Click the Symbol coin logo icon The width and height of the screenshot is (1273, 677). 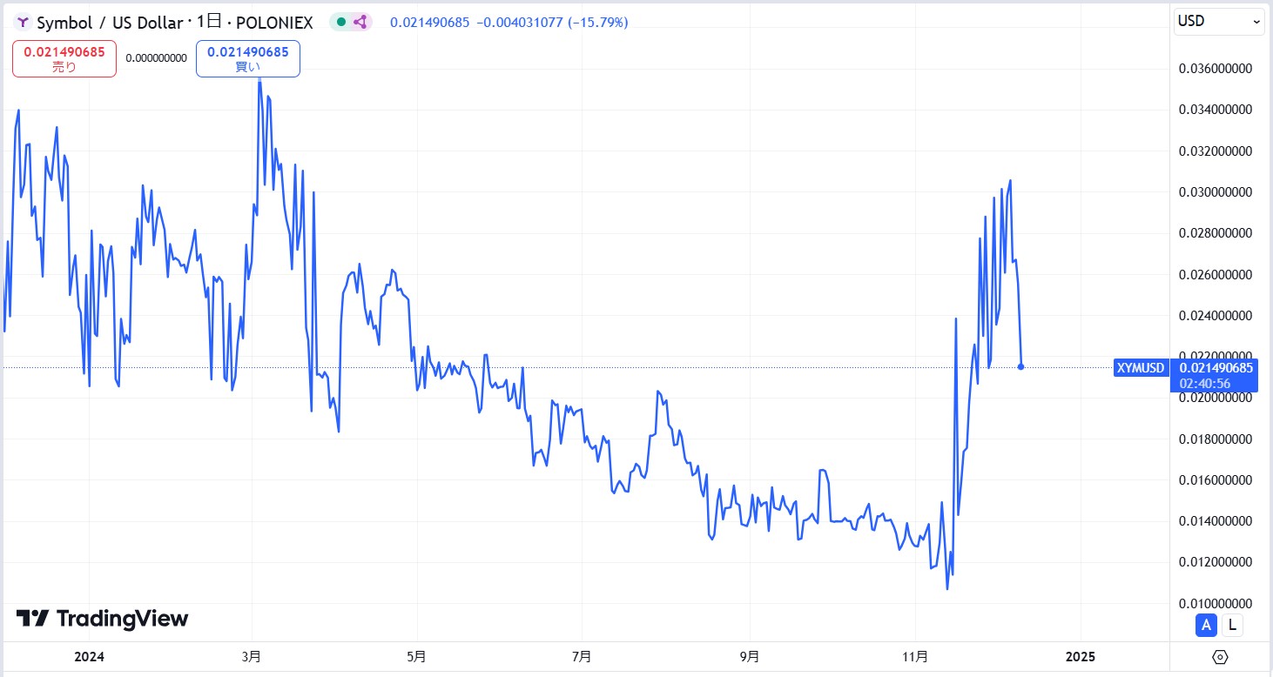point(24,23)
